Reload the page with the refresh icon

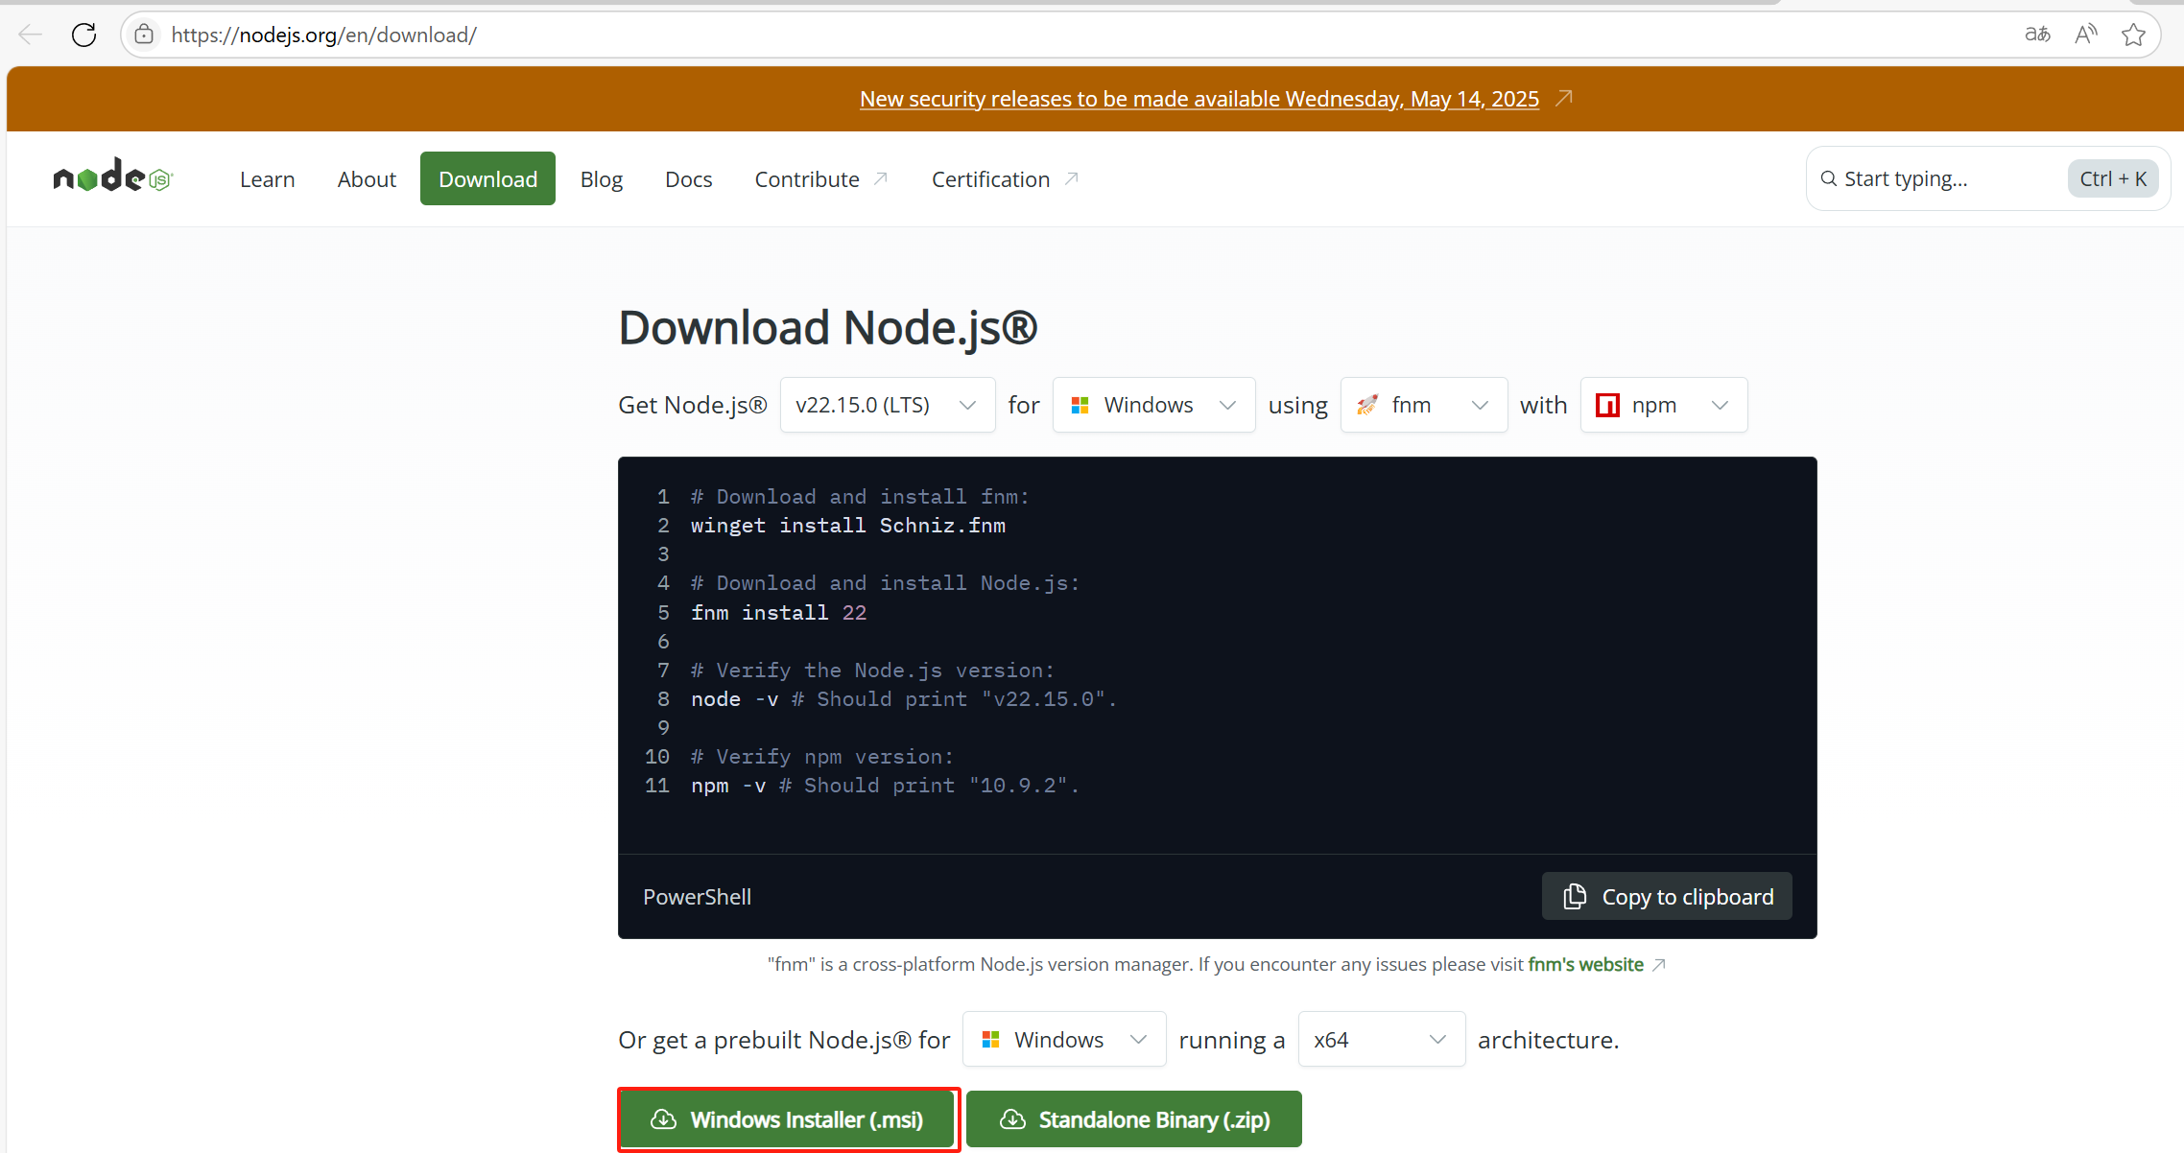point(84,35)
